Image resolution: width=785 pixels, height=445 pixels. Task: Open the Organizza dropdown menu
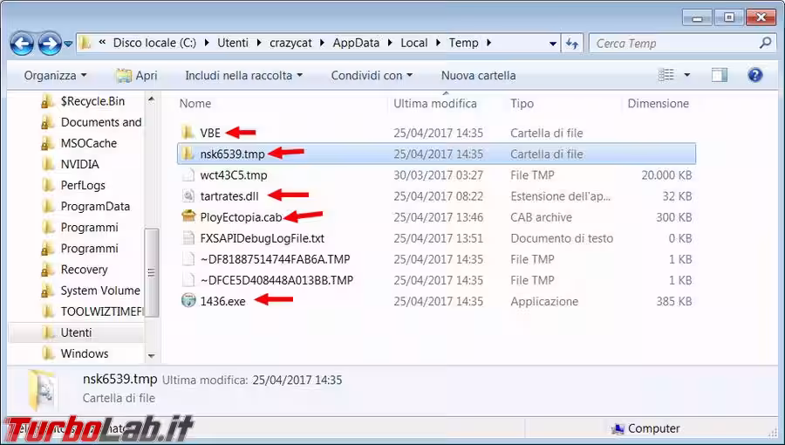click(55, 76)
